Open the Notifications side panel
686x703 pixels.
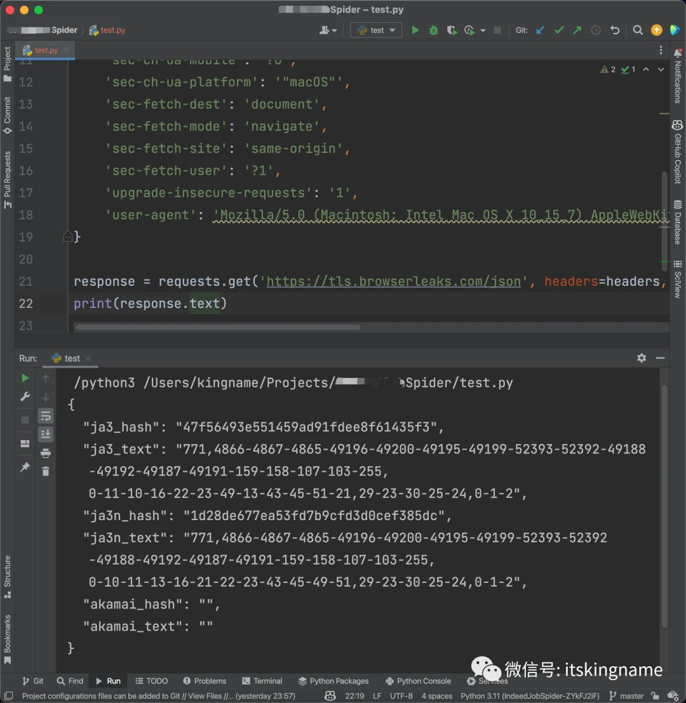[x=678, y=76]
